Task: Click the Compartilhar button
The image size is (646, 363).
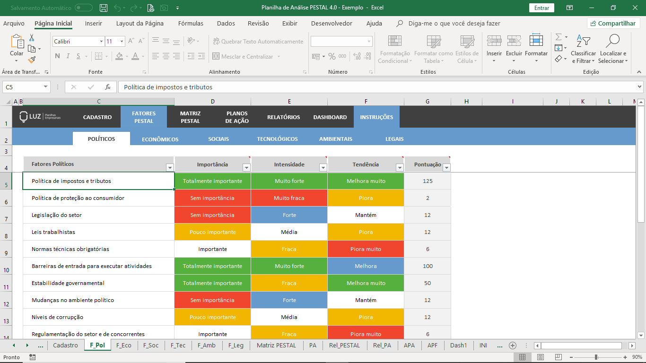Action: [x=613, y=23]
